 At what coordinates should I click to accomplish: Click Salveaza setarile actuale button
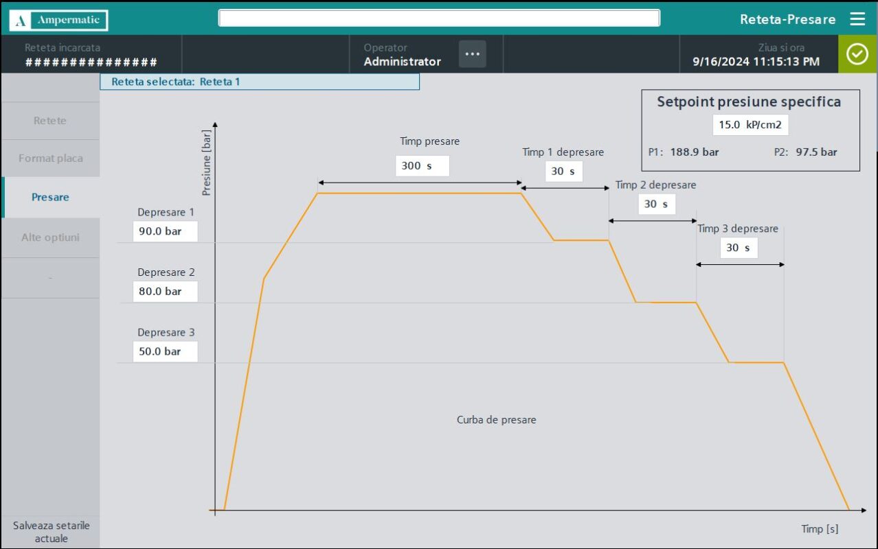51,532
